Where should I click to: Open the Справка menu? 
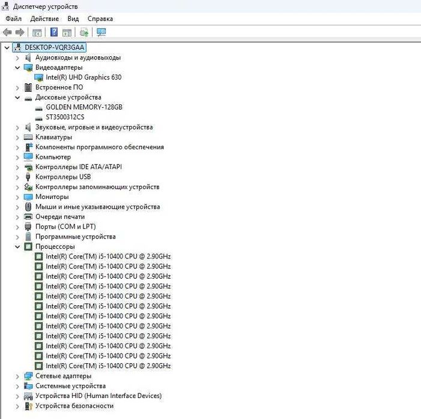(x=100, y=19)
